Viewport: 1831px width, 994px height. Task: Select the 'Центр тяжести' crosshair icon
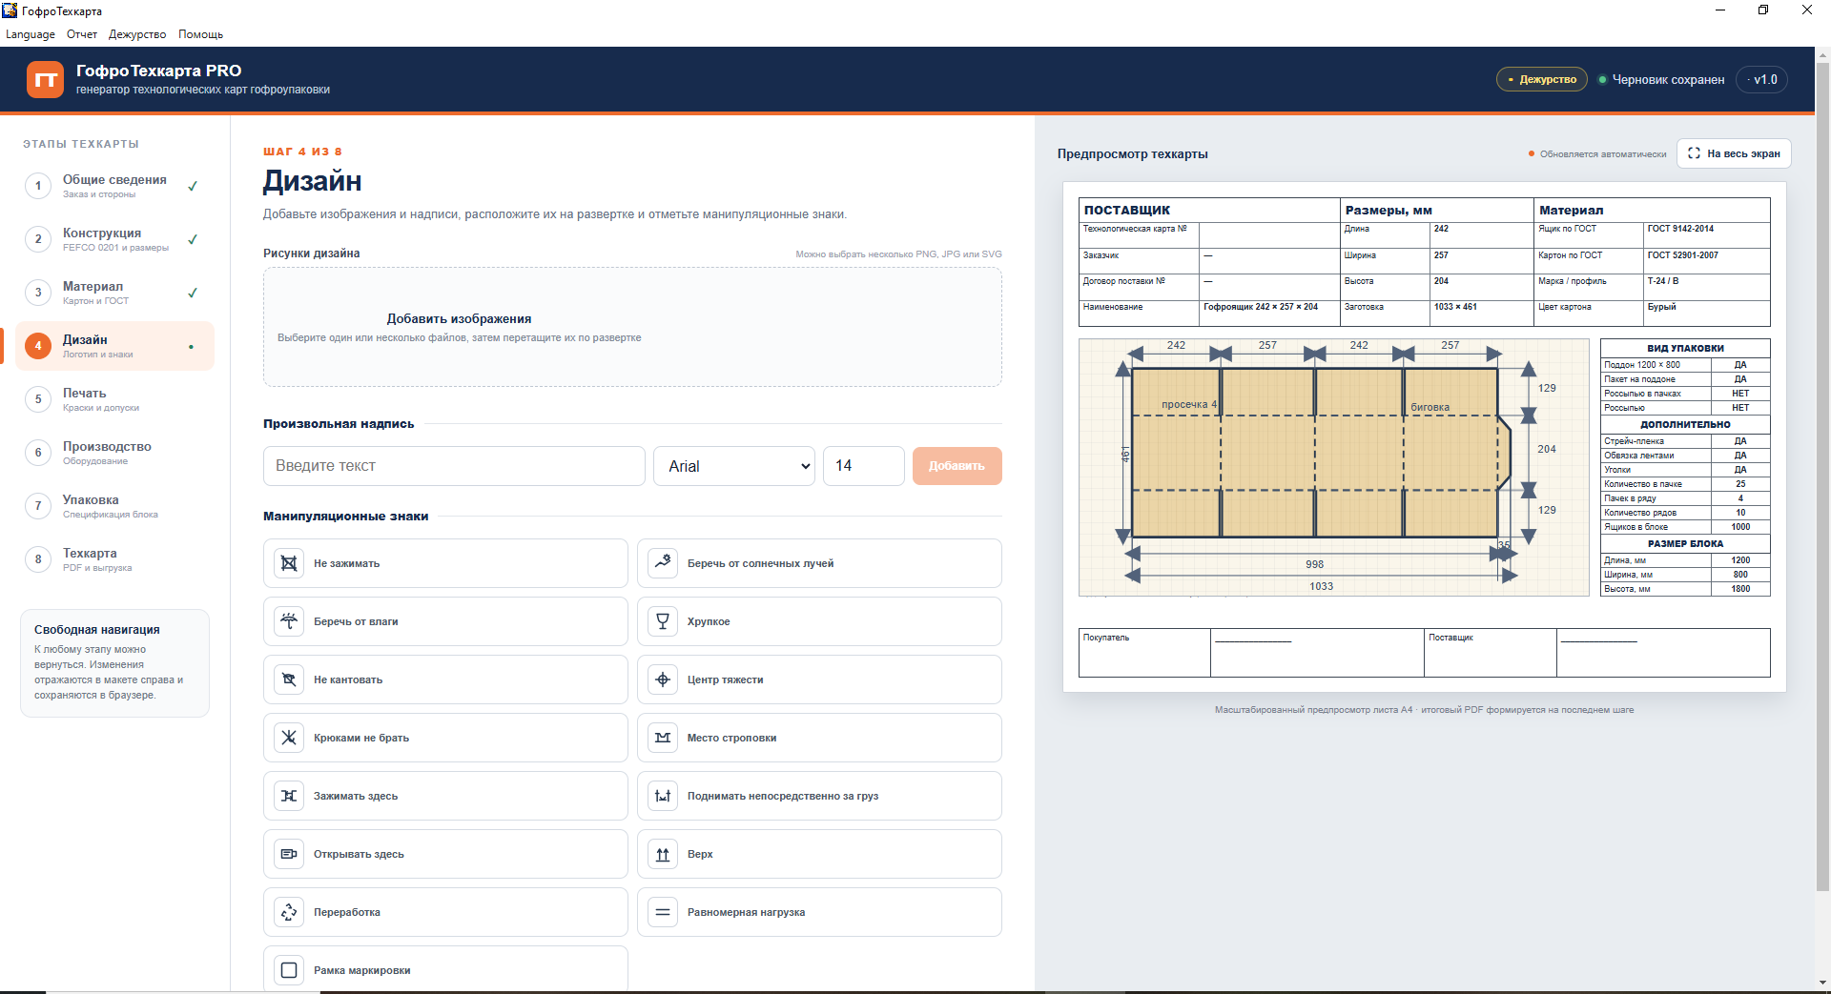pos(663,680)
